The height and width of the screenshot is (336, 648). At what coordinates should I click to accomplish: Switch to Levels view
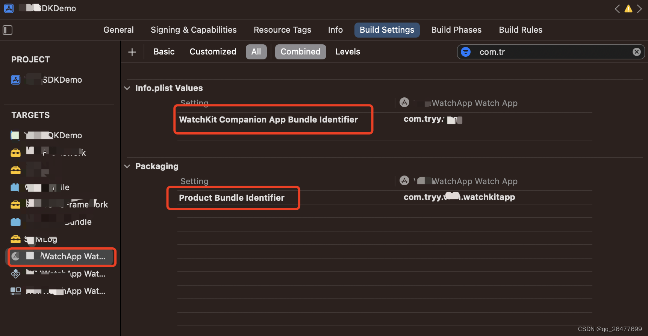[348, 51]
